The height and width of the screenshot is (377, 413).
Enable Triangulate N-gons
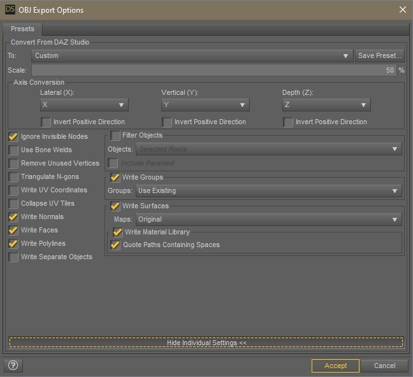click(x=13, y=177)
